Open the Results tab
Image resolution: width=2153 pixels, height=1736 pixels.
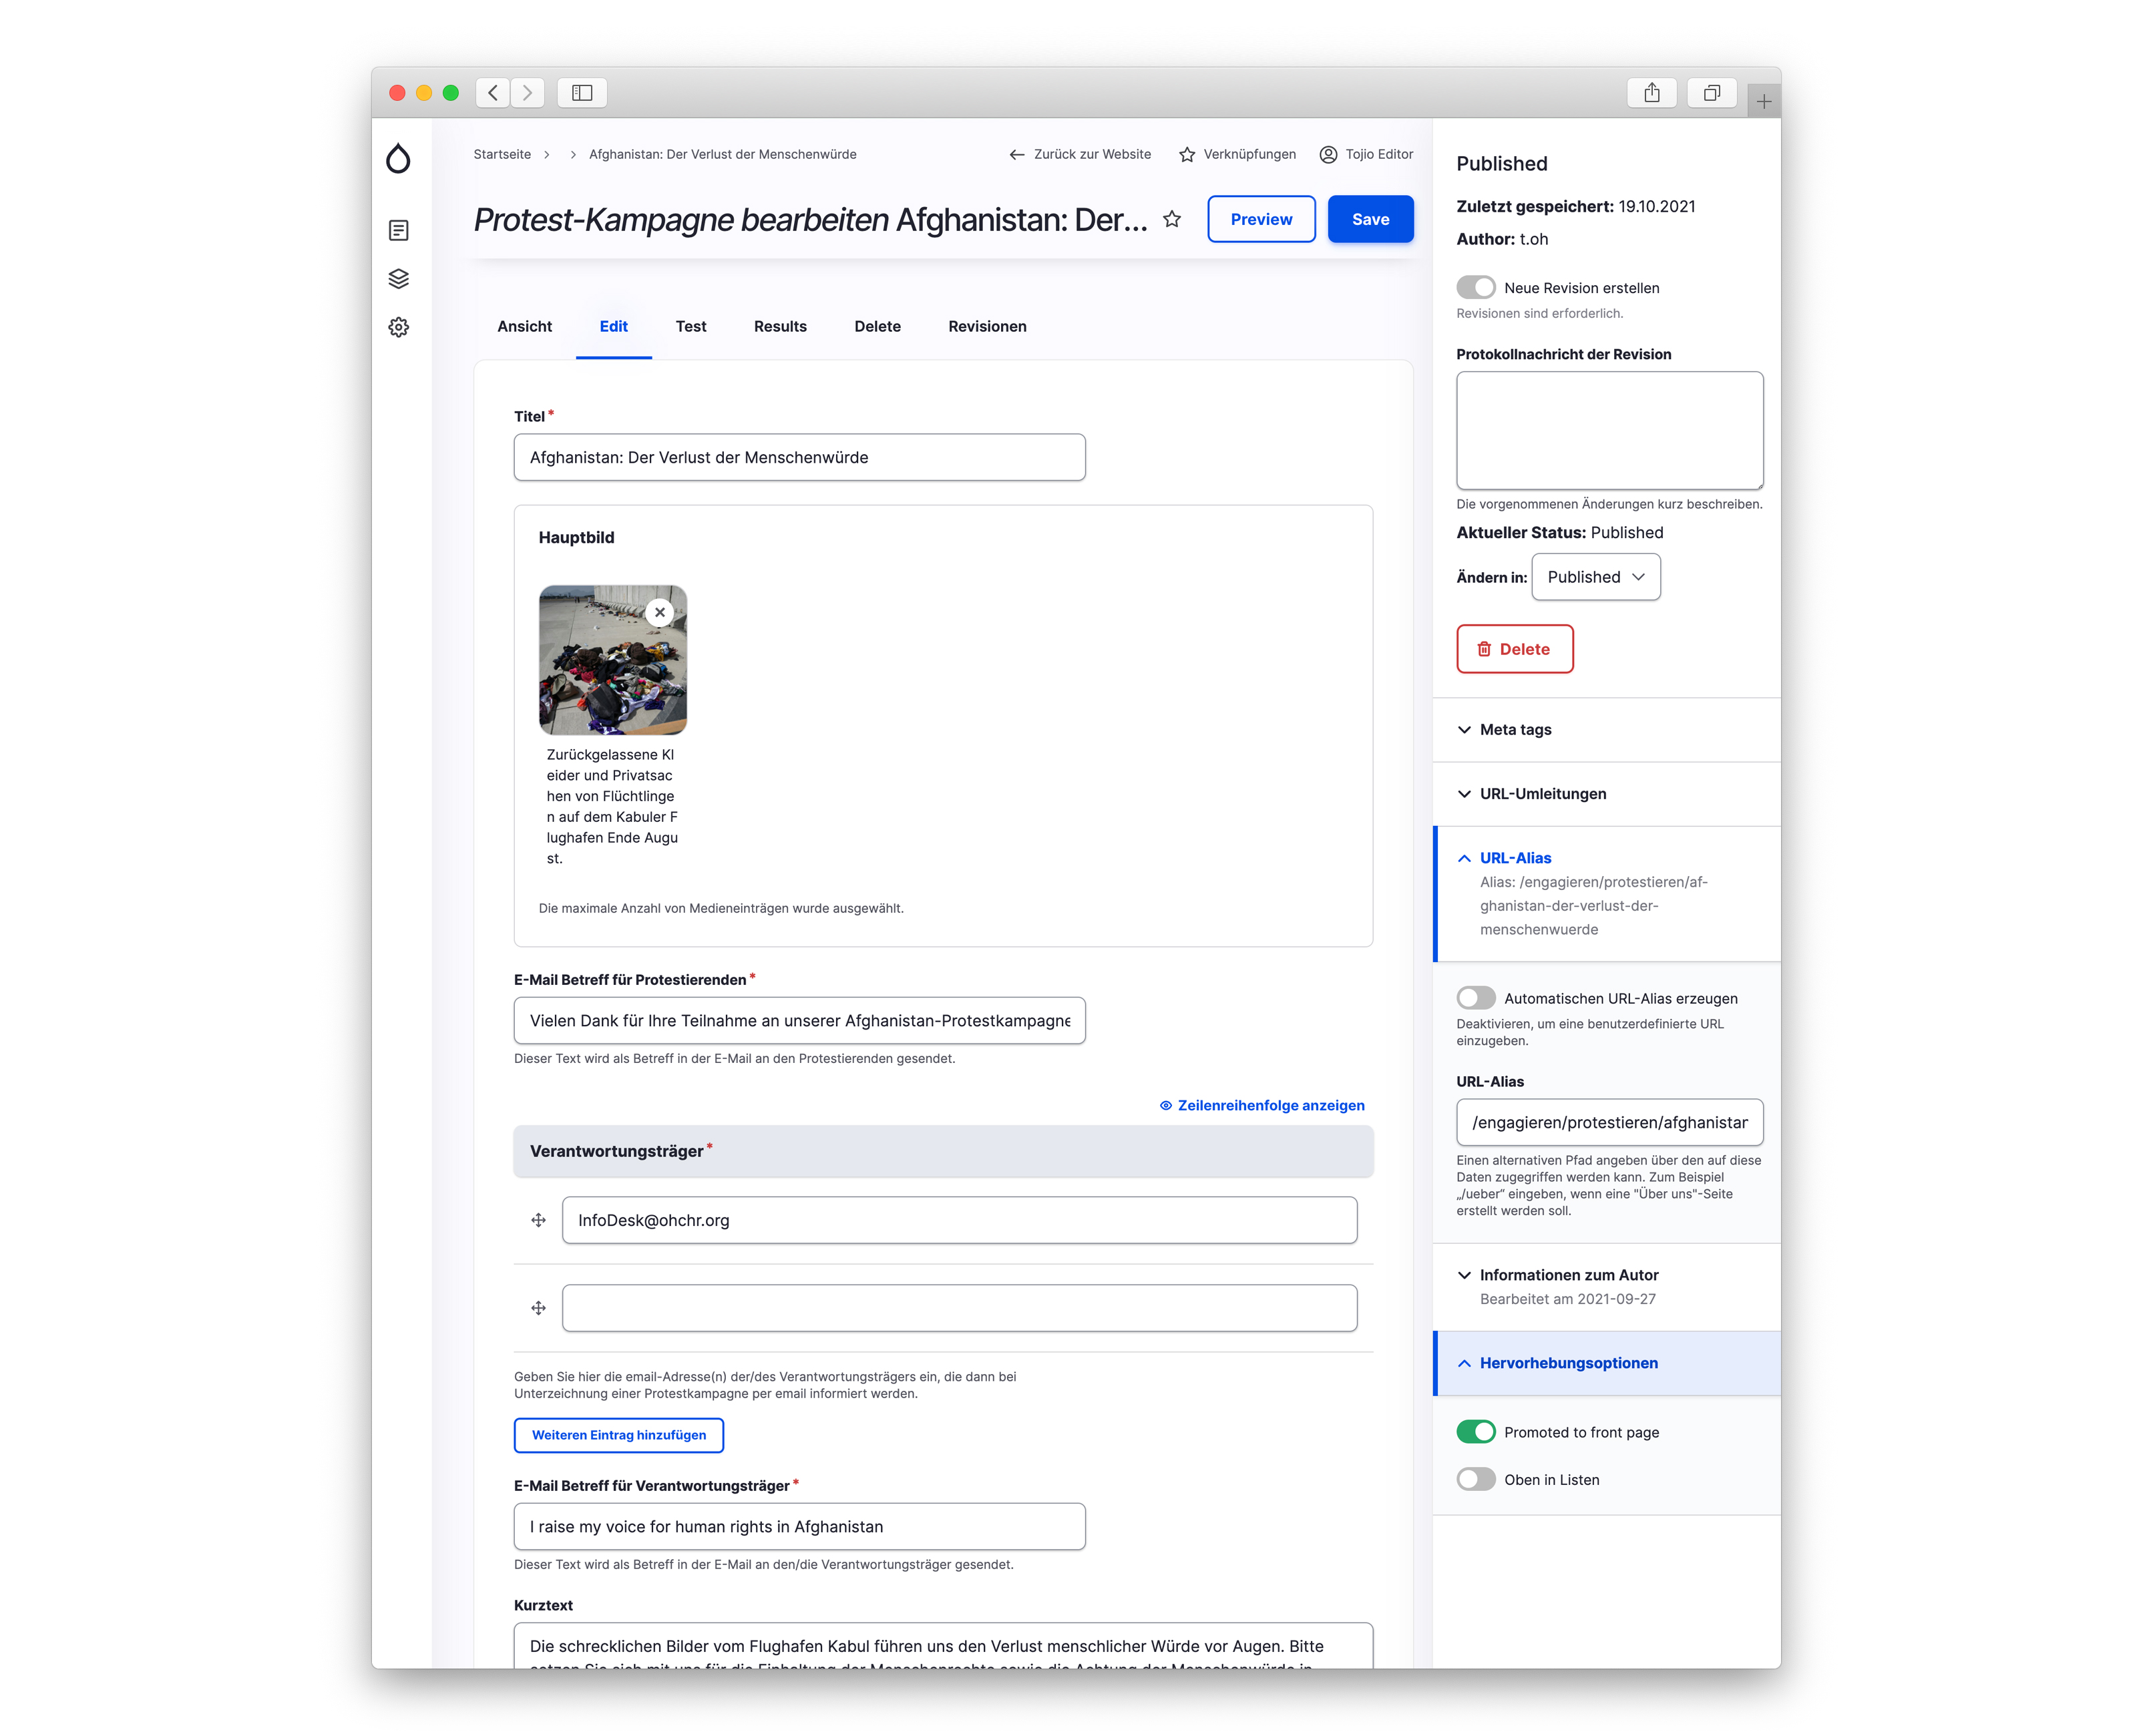[780, 326]
